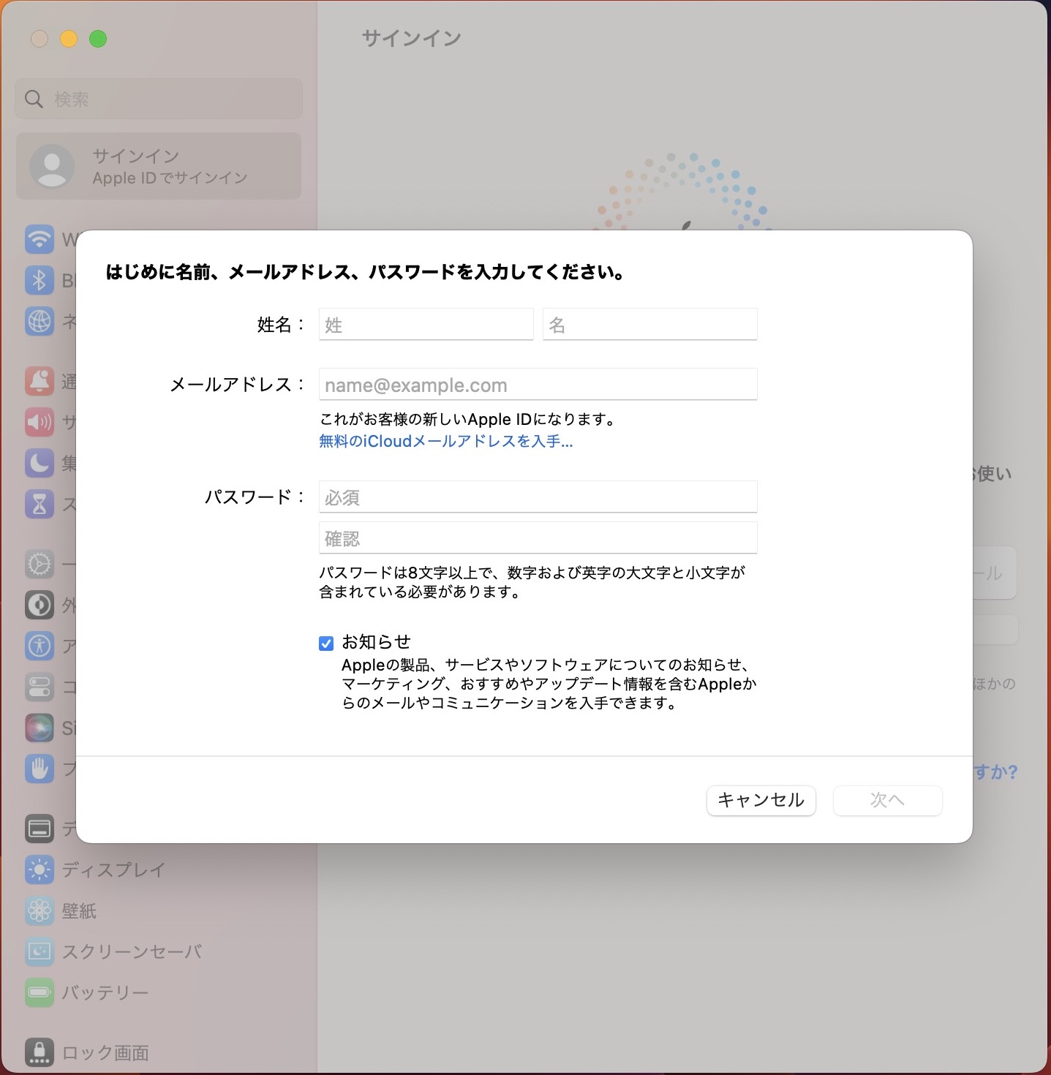Click the 確認 password confirmation field
This screenshot has height=1075, width=1051.
538,539
